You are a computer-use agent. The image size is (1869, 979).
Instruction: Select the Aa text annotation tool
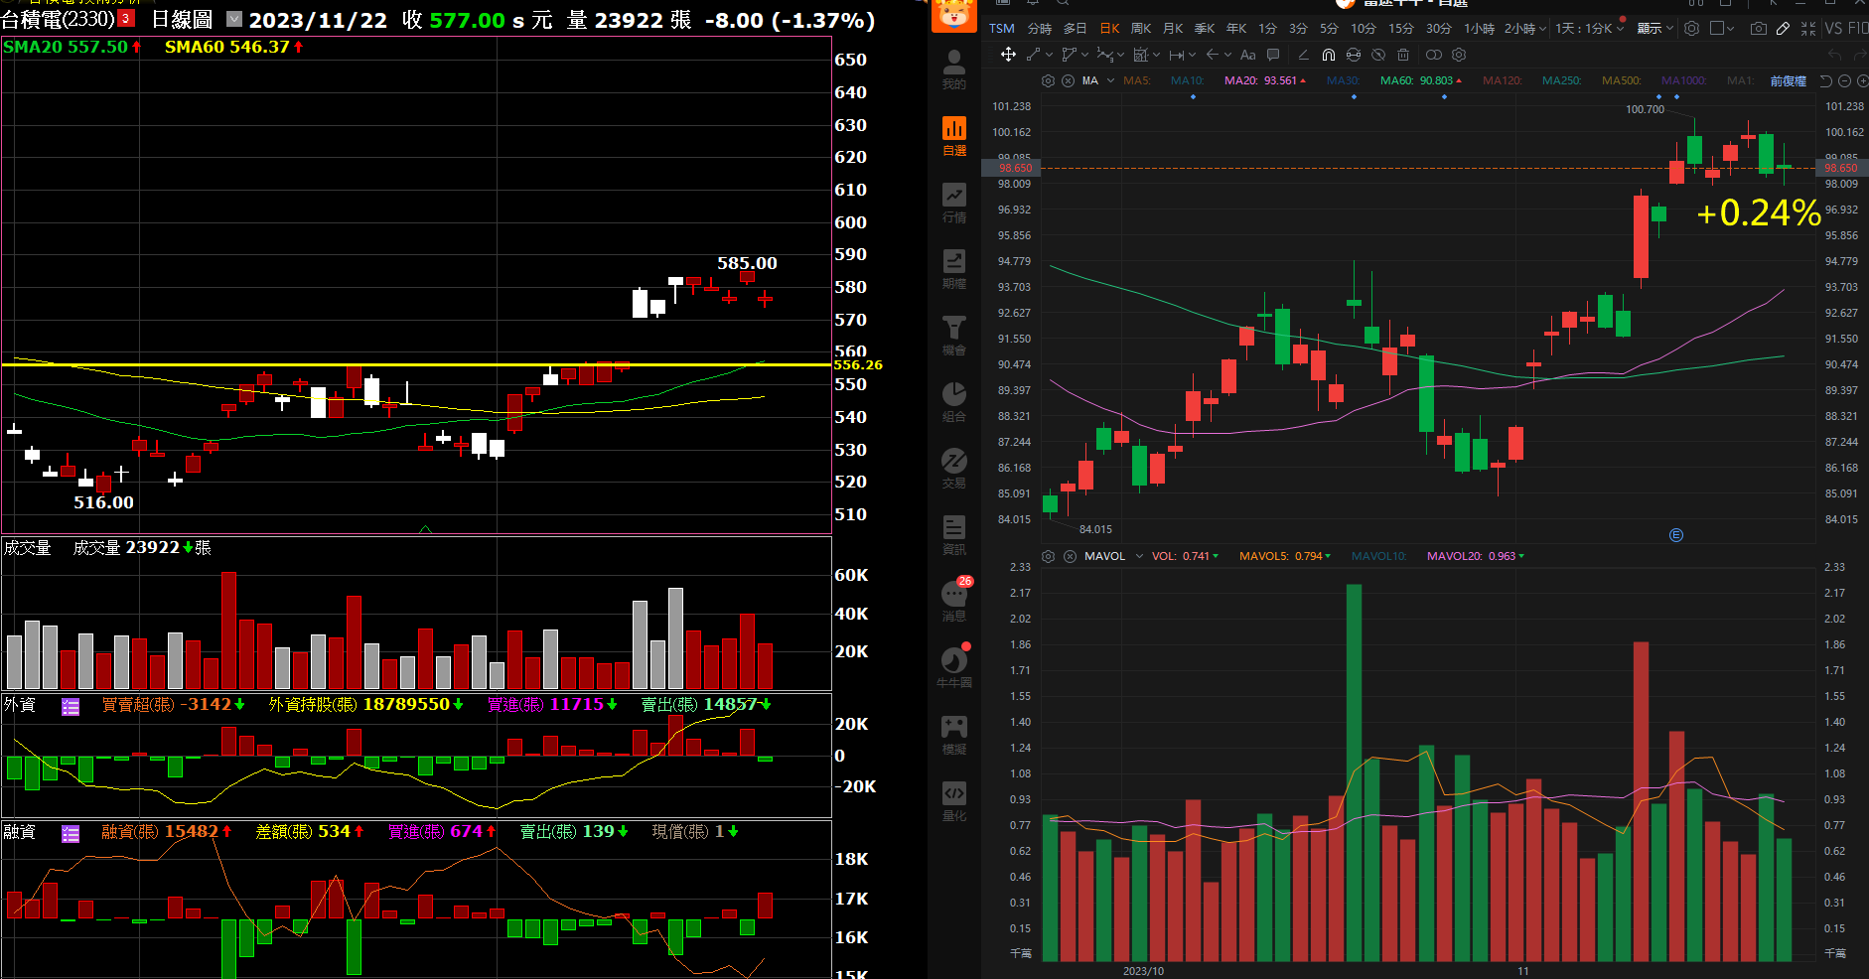pos(1248,55)
